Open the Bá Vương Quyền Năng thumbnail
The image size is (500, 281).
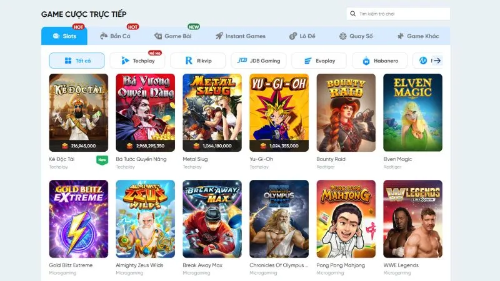point(146,112)
